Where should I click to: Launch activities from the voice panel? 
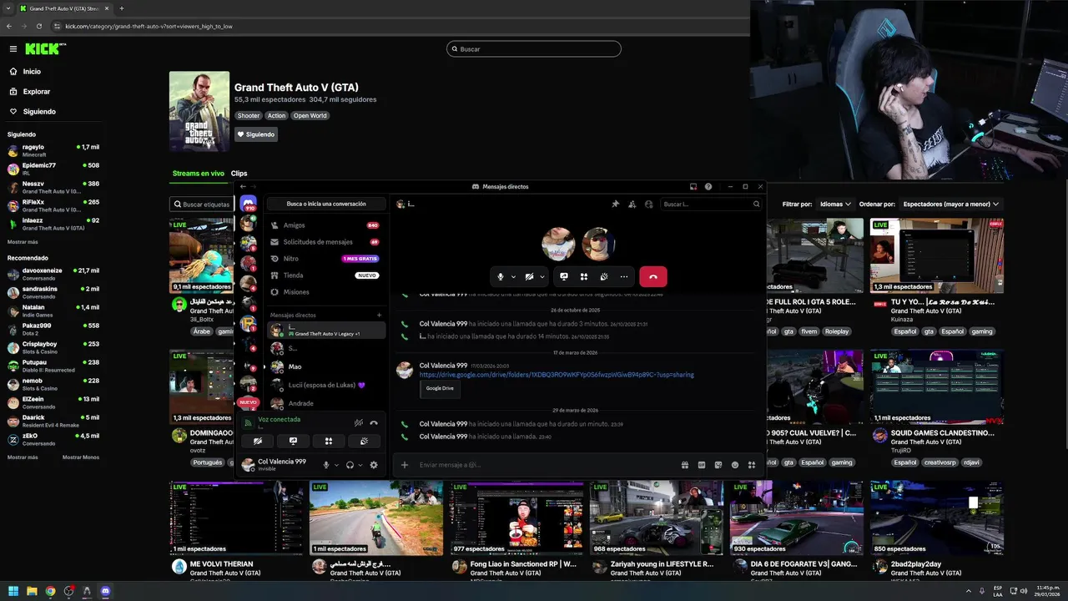(329, 441)
